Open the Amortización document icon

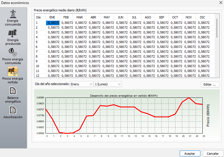13,110
